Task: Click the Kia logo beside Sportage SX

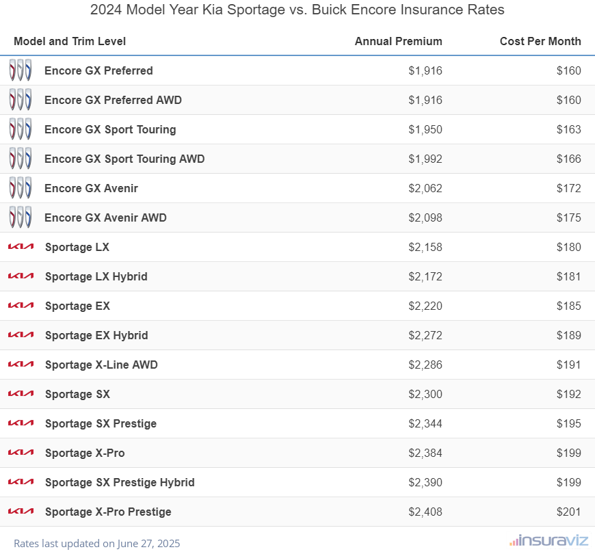Action: [x=21, y=393]
